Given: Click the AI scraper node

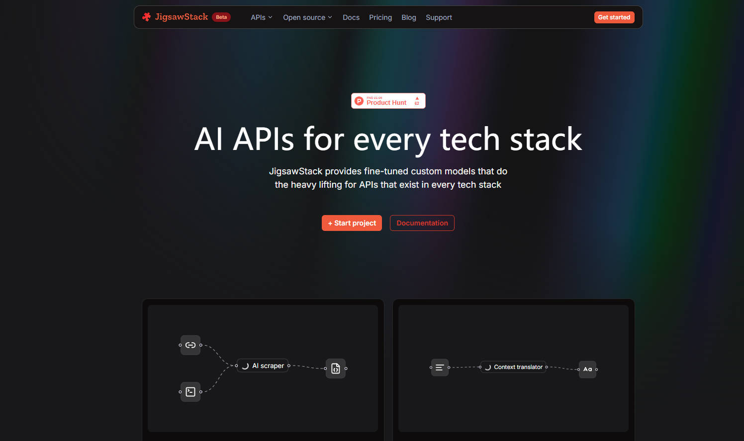Looking at the screenshot, I should tap(263, 365).
